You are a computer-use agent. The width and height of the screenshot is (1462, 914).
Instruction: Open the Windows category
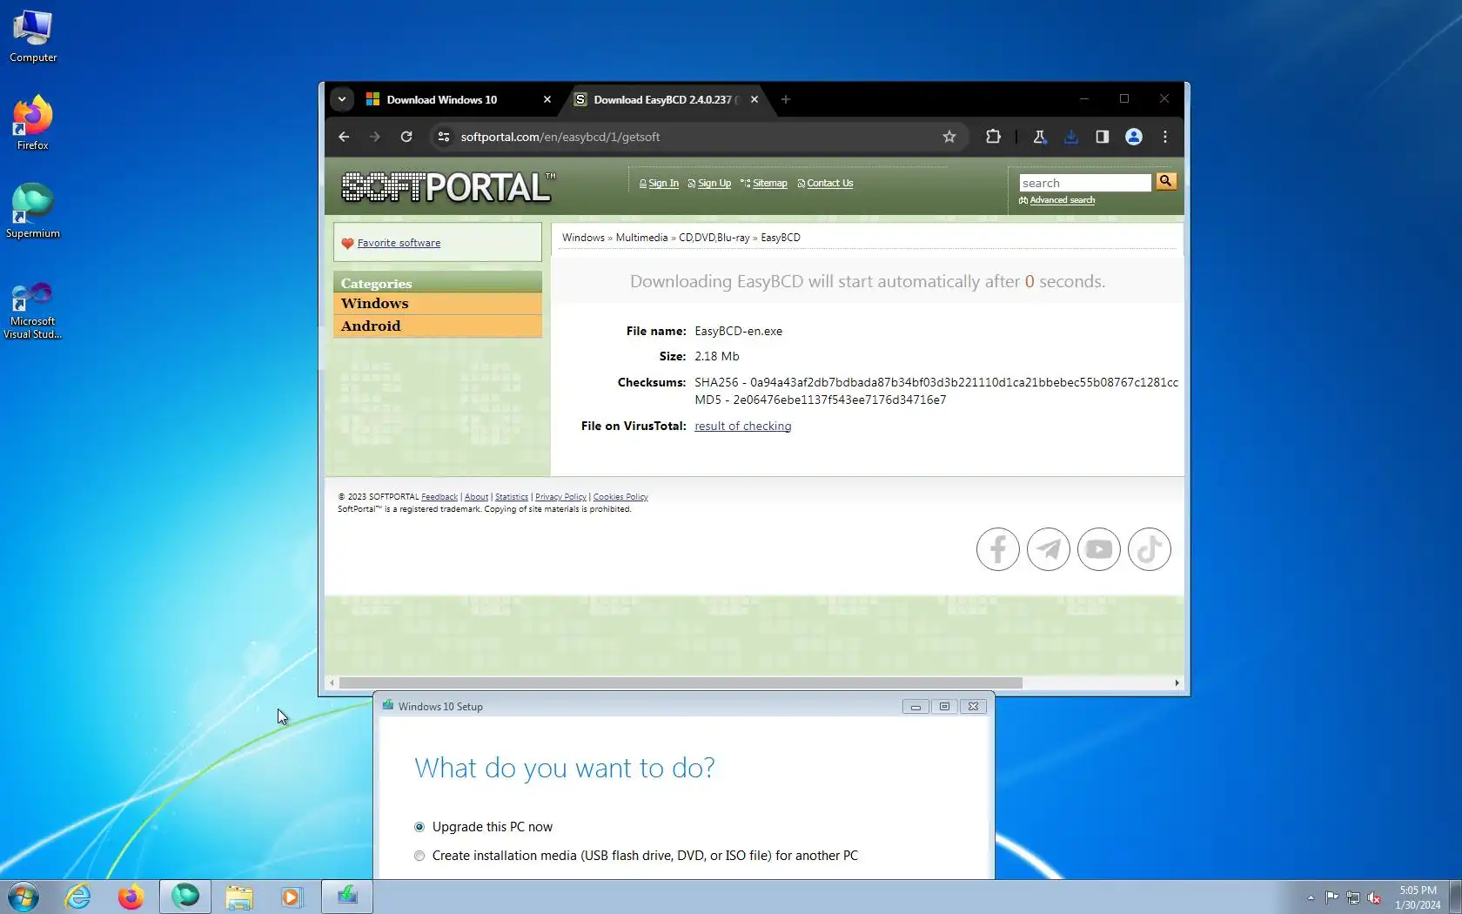(437, 303)
